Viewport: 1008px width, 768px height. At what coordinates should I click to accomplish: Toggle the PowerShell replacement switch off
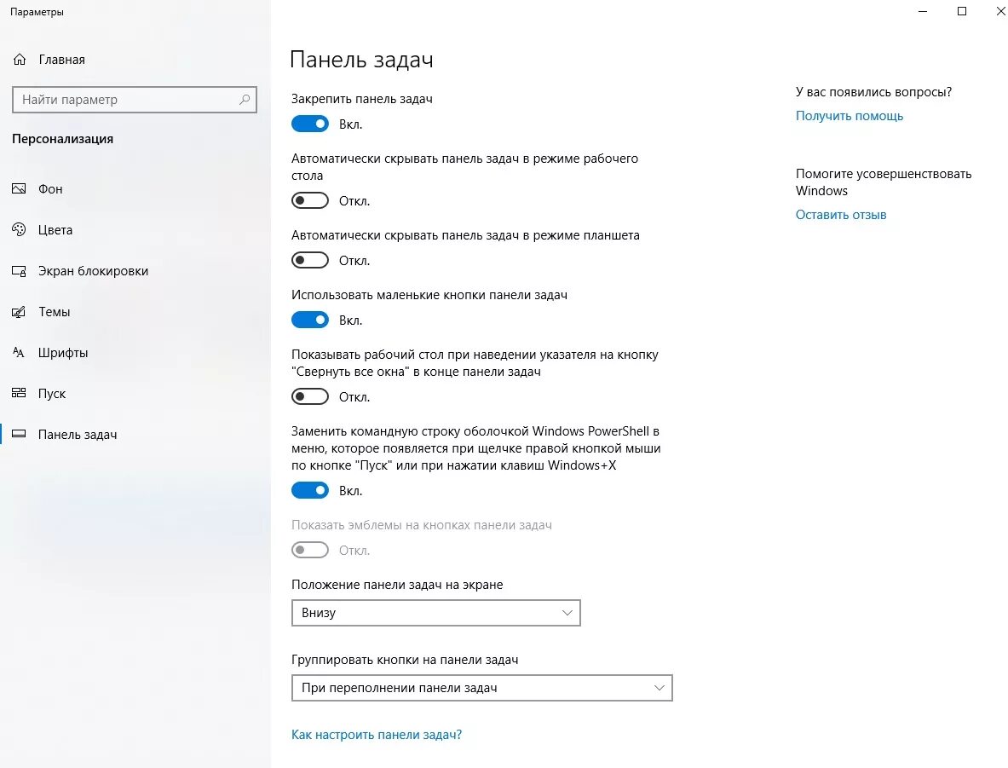click(310, 491)
